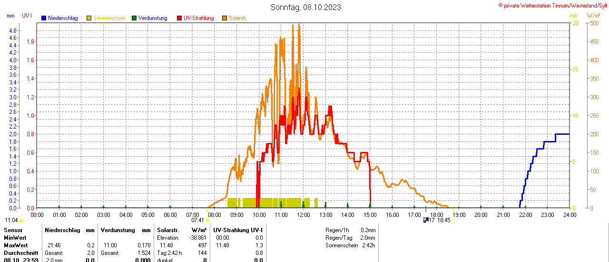Select the Solarstr. legend label
The image size is (609, 262).
pos(237,18)
